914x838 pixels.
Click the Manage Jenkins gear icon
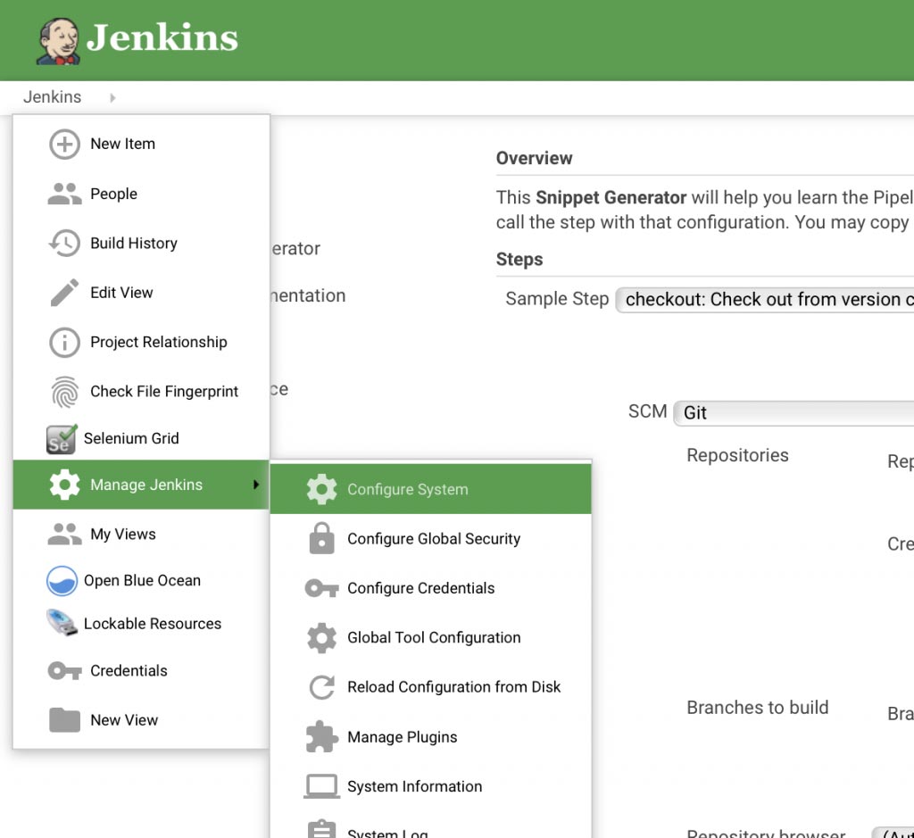click(x=64, y=485)
